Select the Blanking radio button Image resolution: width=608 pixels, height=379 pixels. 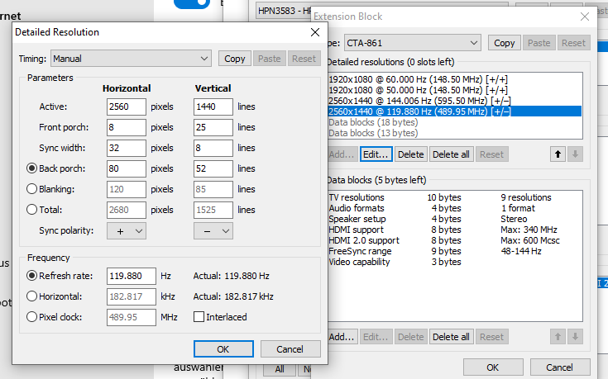click(32, 189)
